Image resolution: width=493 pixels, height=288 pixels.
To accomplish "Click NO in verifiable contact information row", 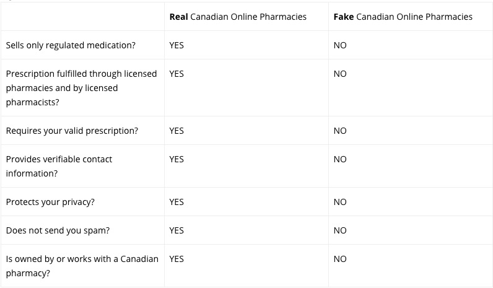I will click(340, 159).
